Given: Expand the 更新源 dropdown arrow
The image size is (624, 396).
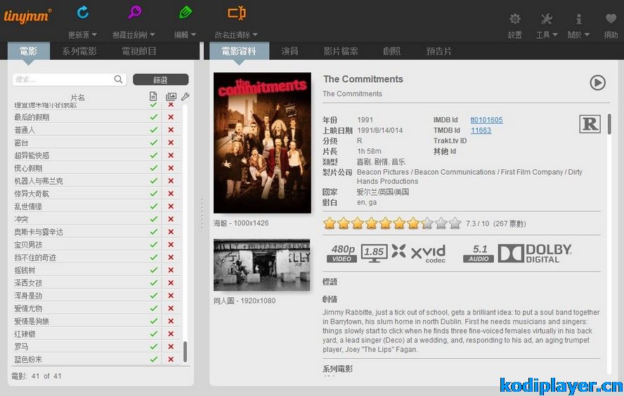Looking at the screenshot, I should coord(94,35).
